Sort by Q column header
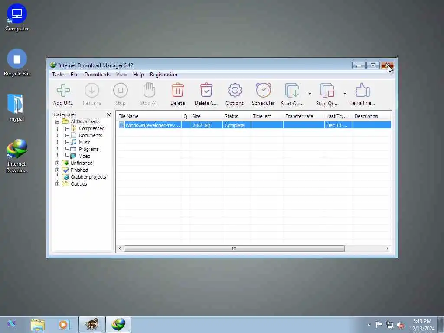Image resolution: width=444 pixels, height=333 pixels. (x=186, y=116)
